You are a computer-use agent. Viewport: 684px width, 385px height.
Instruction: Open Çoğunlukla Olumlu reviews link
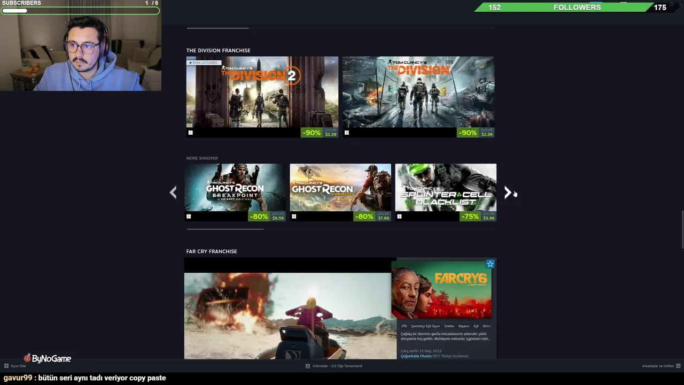416,356
